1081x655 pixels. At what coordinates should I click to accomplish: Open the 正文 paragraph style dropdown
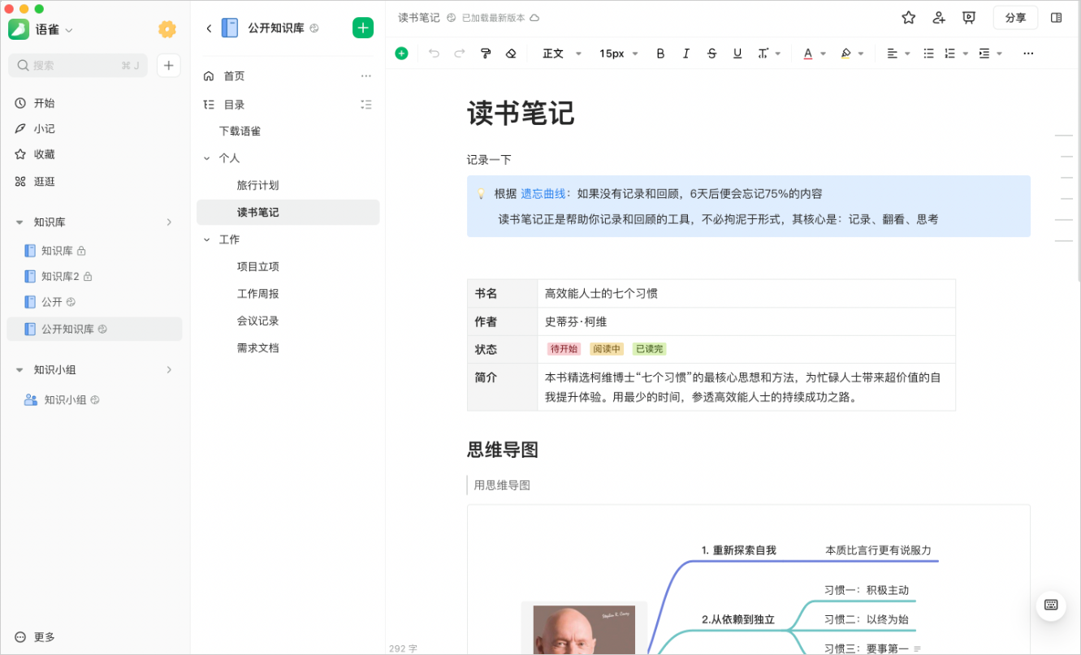coord(562,54)
